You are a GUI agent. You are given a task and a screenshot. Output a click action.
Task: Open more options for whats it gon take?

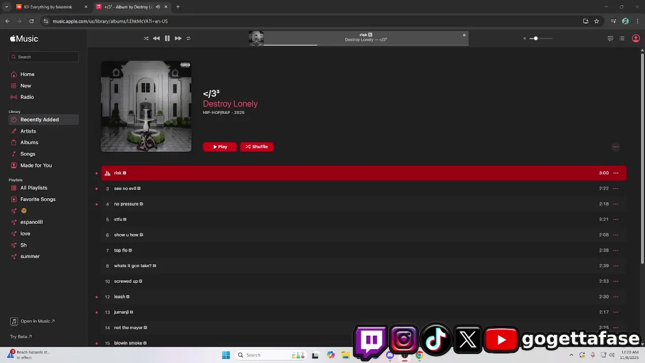tap(616, 266)
